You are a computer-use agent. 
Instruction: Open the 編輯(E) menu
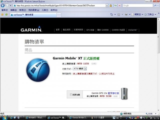13,10
